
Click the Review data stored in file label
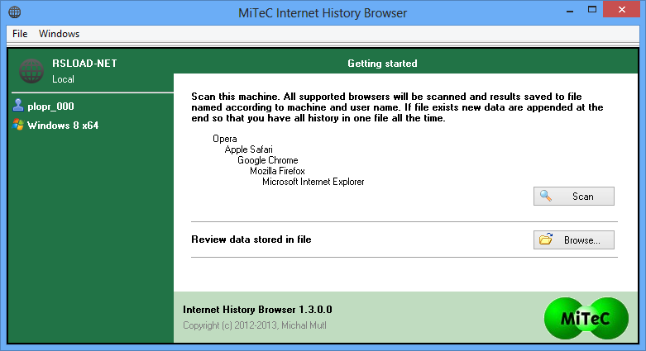tap(251, 240)
